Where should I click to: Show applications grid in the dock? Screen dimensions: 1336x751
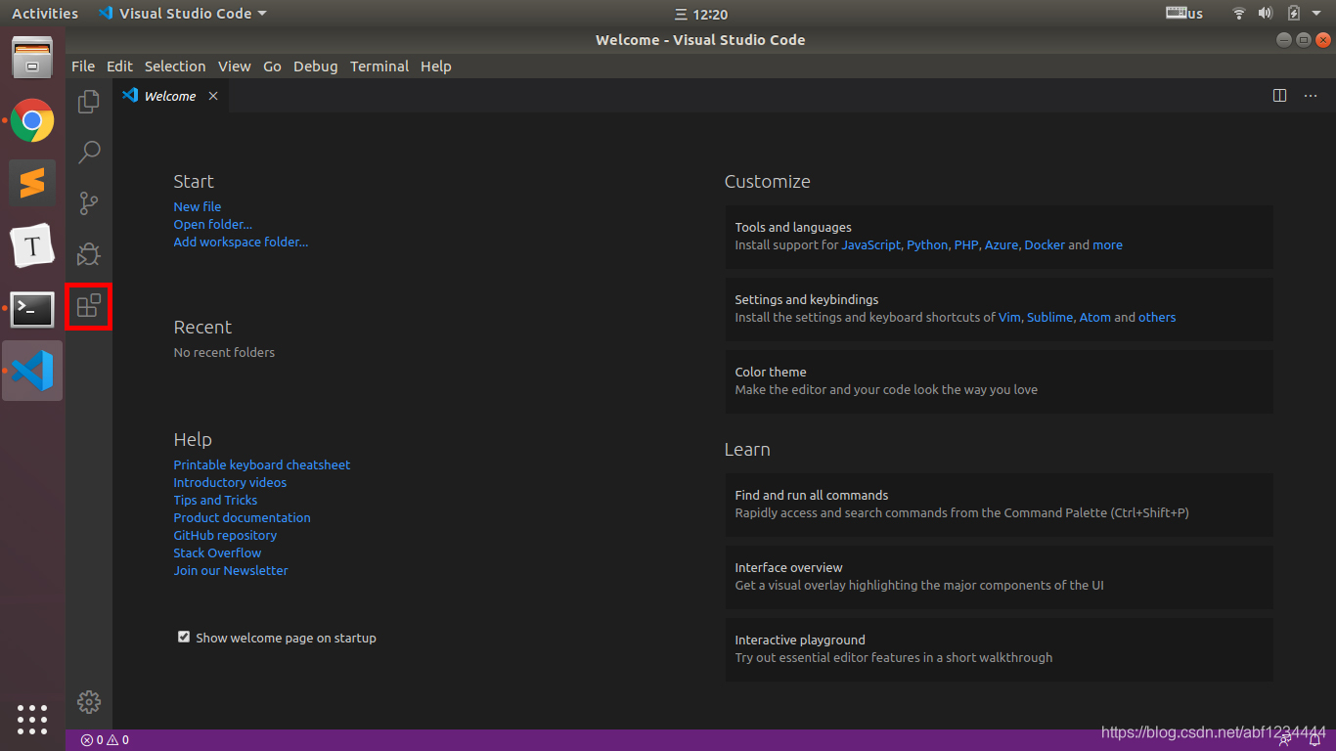[32, 719]
